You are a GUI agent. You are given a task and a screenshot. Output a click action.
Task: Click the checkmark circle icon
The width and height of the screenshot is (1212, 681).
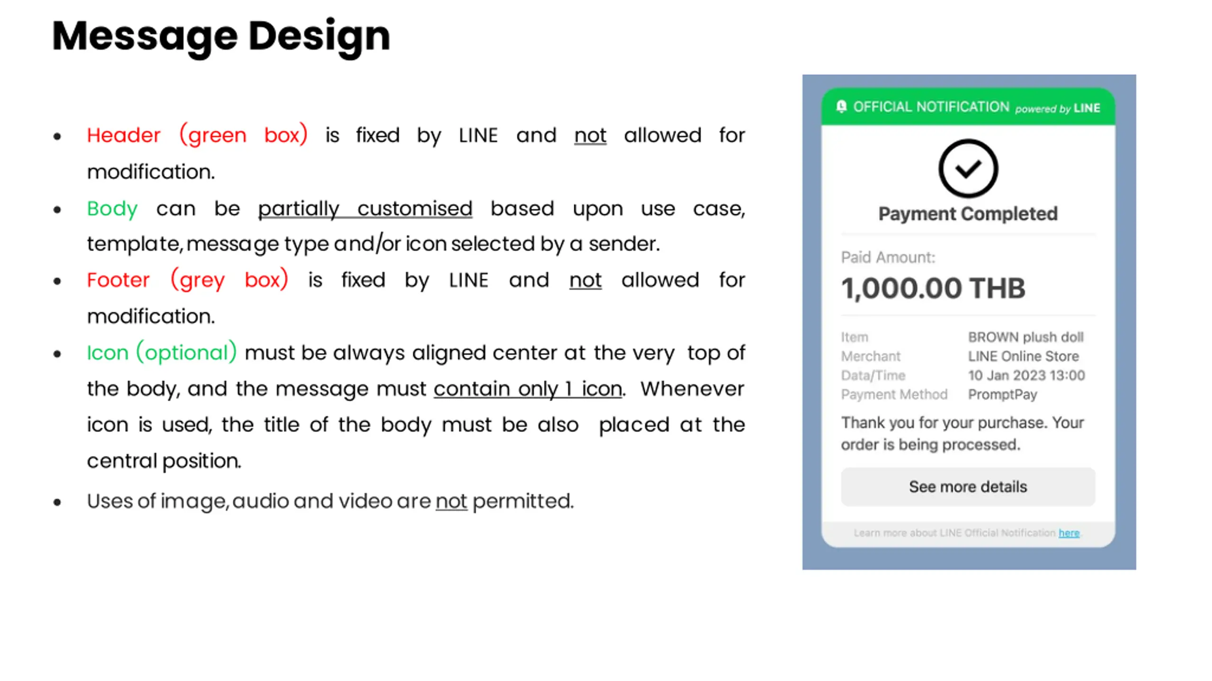tap(968, 168)
